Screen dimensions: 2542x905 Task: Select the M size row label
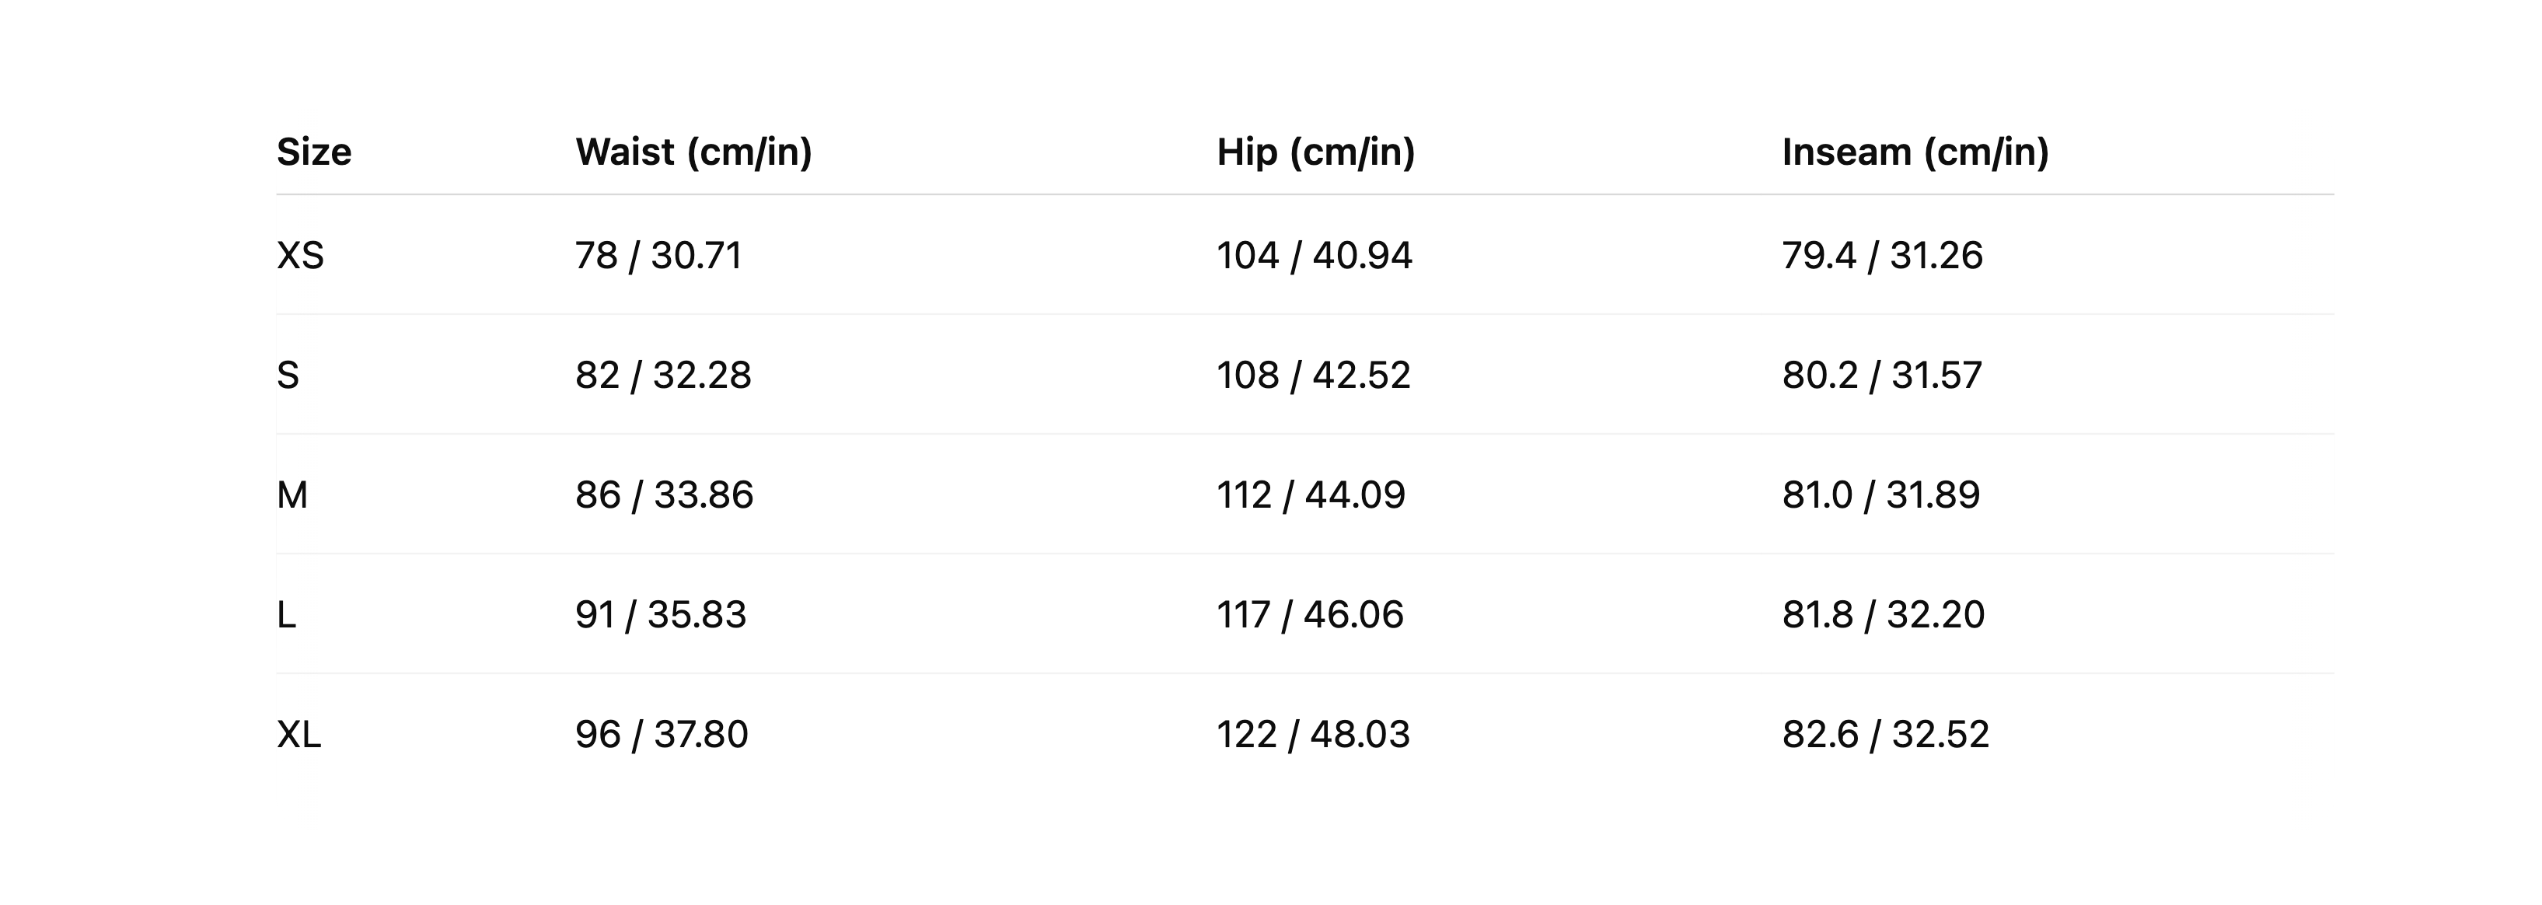292,494
